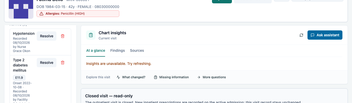
Task: Open the patient avatar image
Action: click(x=21, y=9)
